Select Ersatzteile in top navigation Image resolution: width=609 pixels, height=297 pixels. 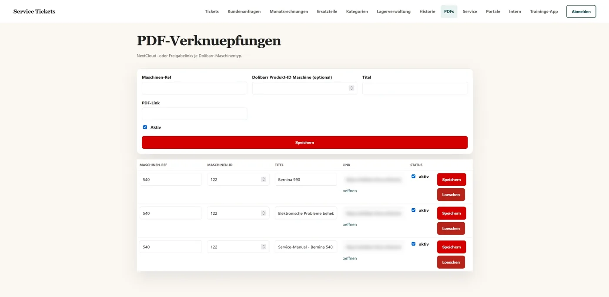327,11
